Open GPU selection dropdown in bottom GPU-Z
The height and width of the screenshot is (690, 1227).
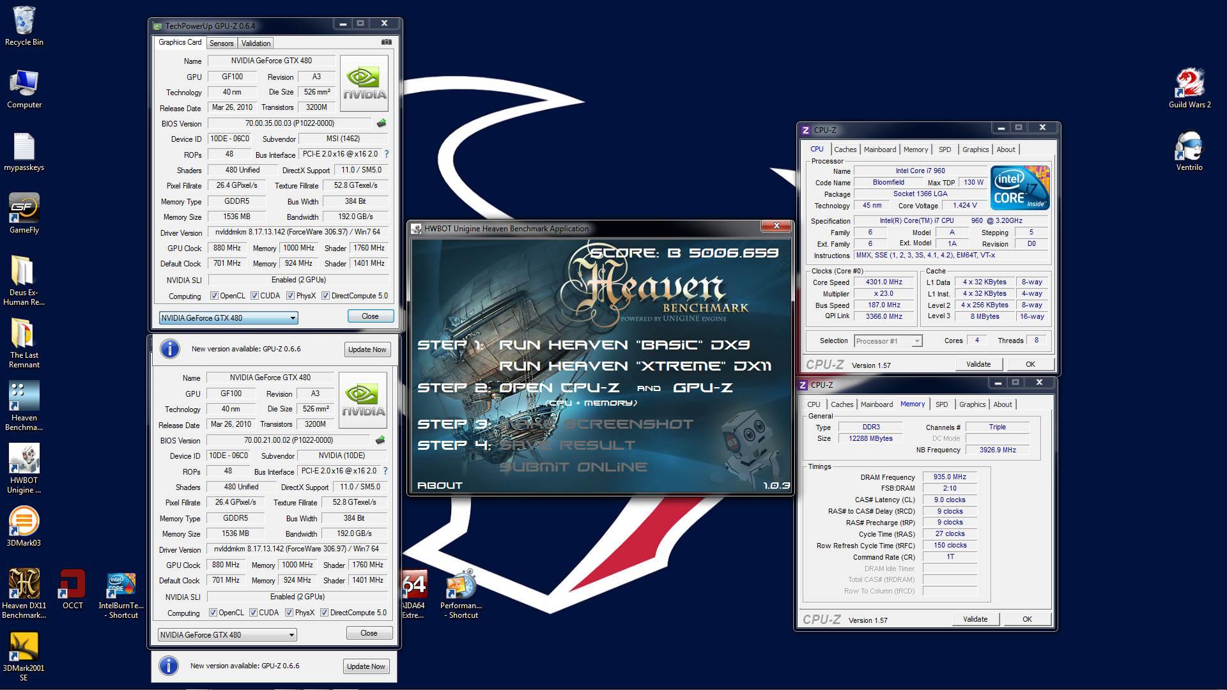(227, 634)
